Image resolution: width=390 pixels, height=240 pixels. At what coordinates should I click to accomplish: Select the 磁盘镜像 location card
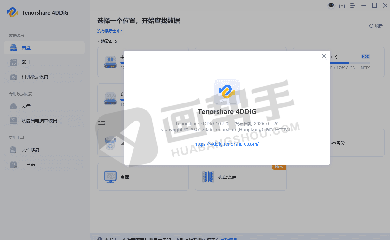point(241,177)
